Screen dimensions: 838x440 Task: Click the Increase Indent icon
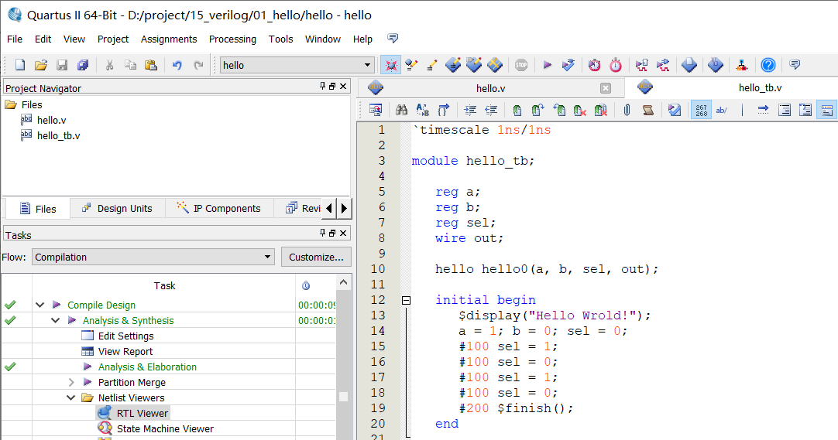470,110
